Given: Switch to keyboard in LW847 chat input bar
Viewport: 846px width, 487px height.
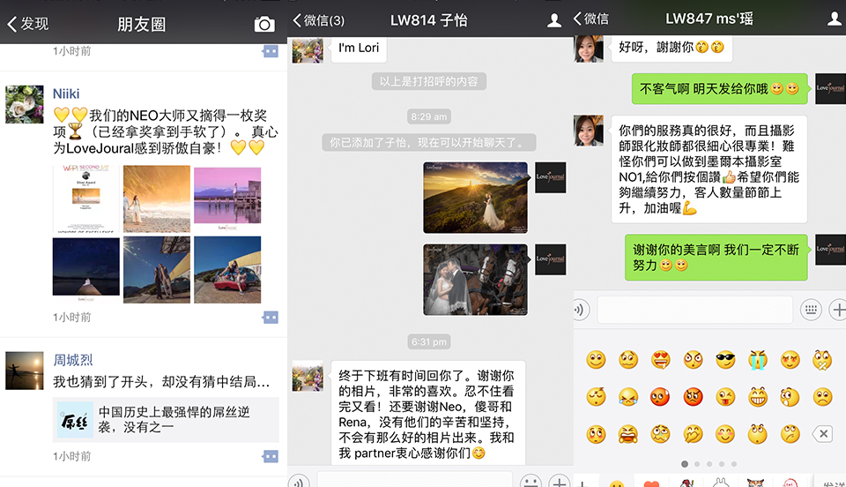Looking at the screenshot, I should pyautogui.click(x=811, y=310).
